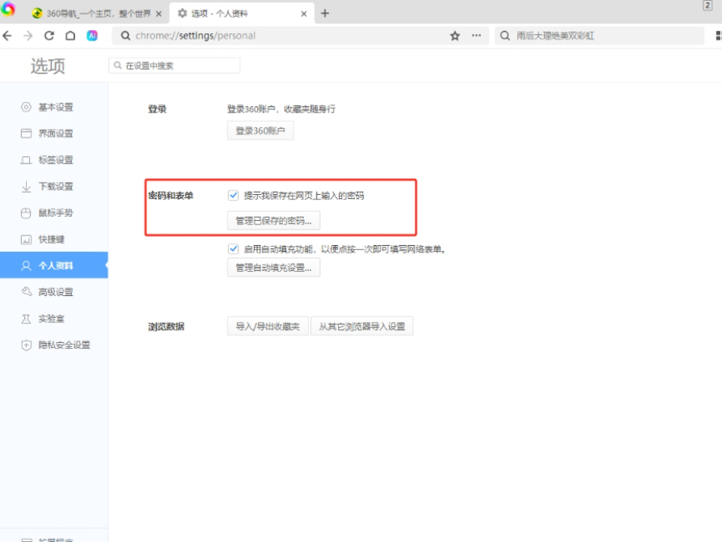The height and width of the screenshot is (542, 722).
Task: Bookmark this page with star icon
Action: pyautogui.click(x=455, y=36)
